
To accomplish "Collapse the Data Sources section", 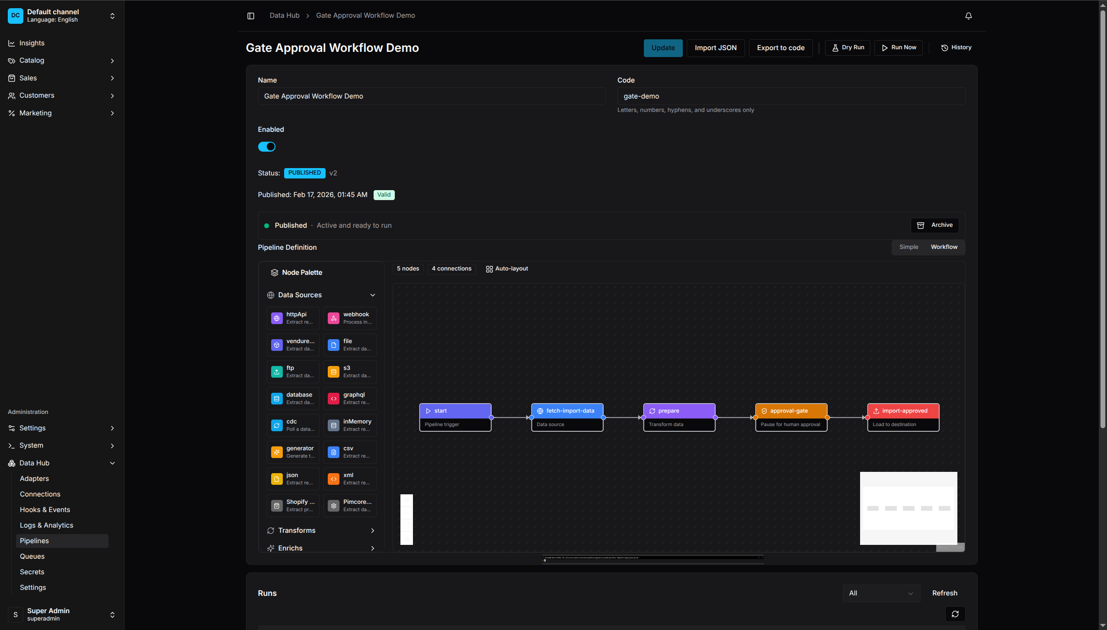I will [x=373, y=295].
